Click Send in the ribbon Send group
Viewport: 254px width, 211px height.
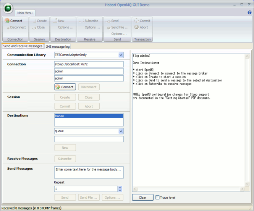[x=112, y=21]
